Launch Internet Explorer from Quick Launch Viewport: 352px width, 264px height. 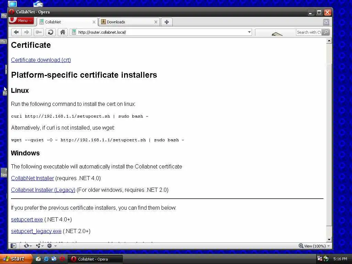pos(46,259)
